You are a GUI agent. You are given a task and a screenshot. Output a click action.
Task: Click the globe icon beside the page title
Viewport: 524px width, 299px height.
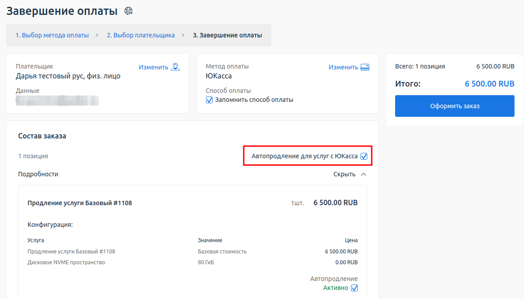click(128, 11)
